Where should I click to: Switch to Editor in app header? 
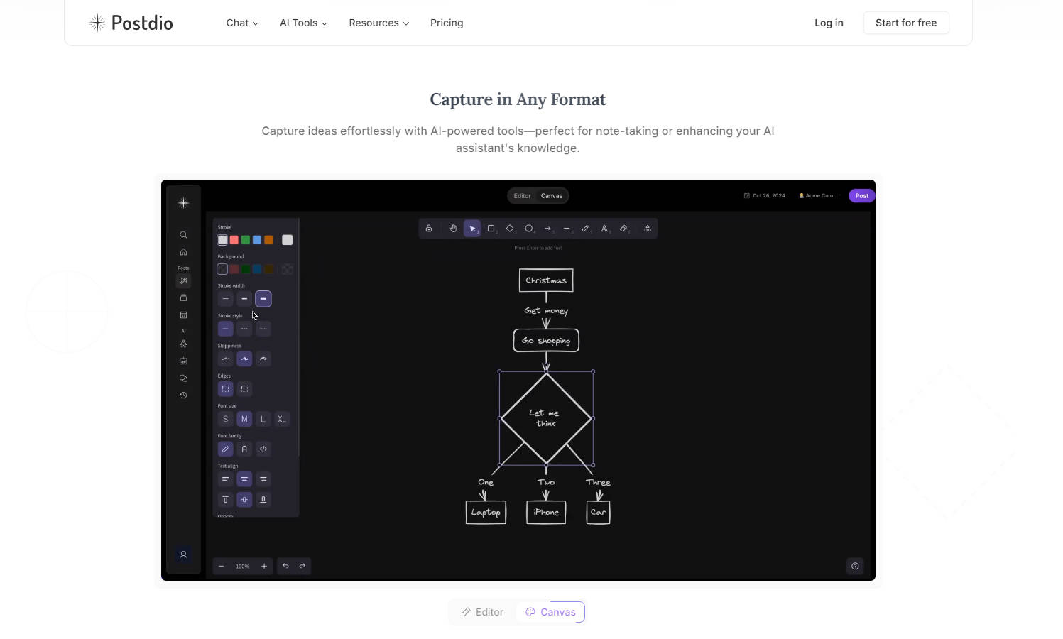(x=522, y=196)
